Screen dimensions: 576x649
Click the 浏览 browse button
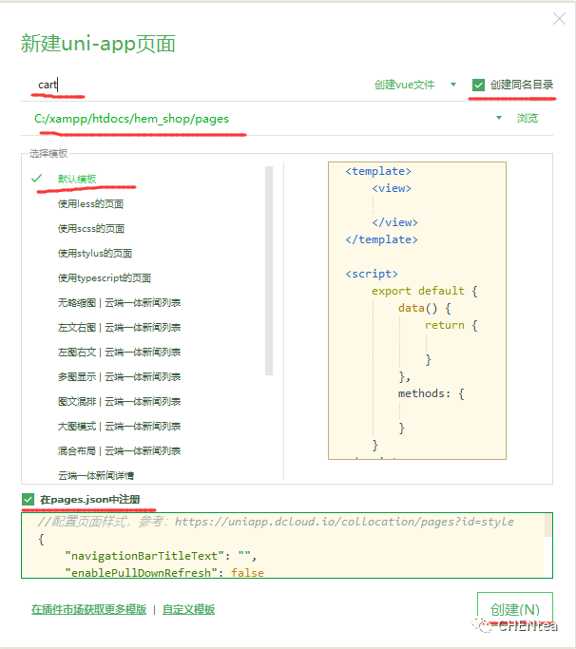click(528, 119)
